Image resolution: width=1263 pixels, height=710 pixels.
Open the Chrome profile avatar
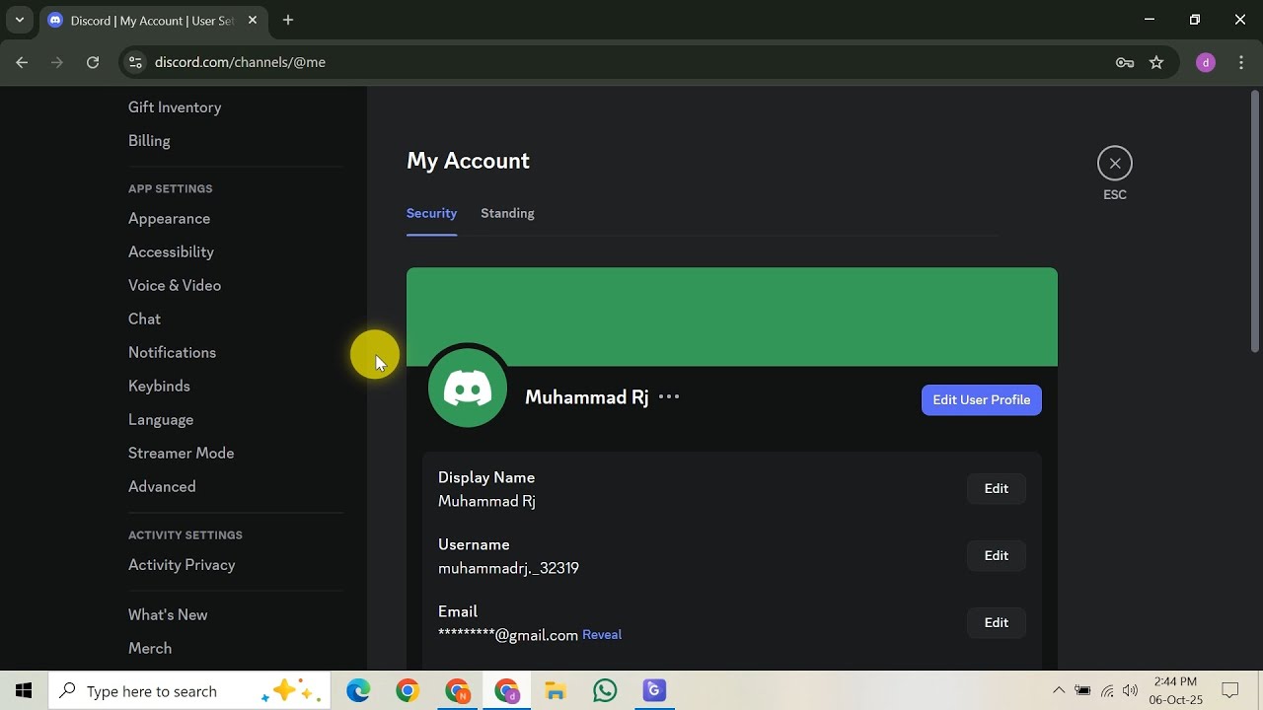click(1205, 62)
